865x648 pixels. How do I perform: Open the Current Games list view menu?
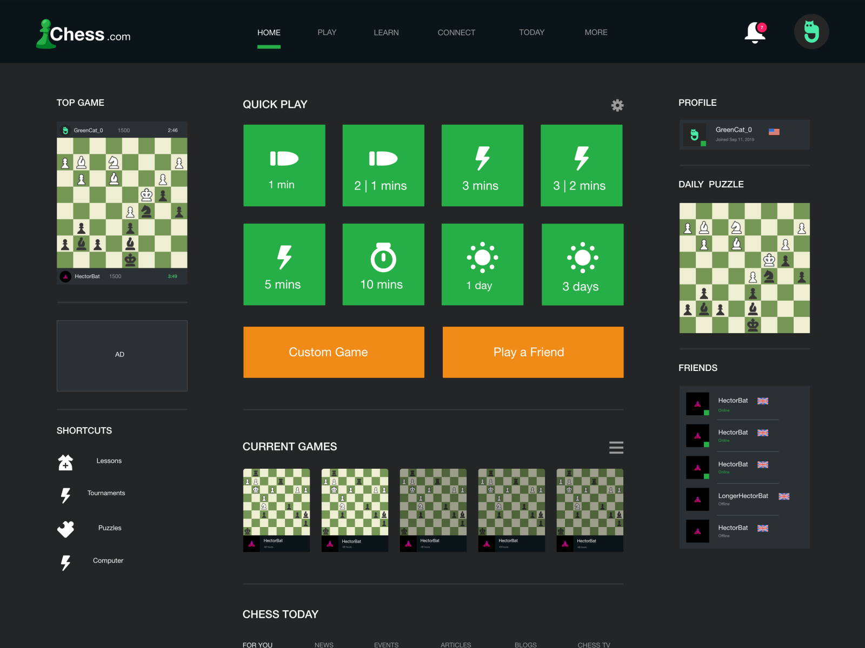tap(616, 447)
